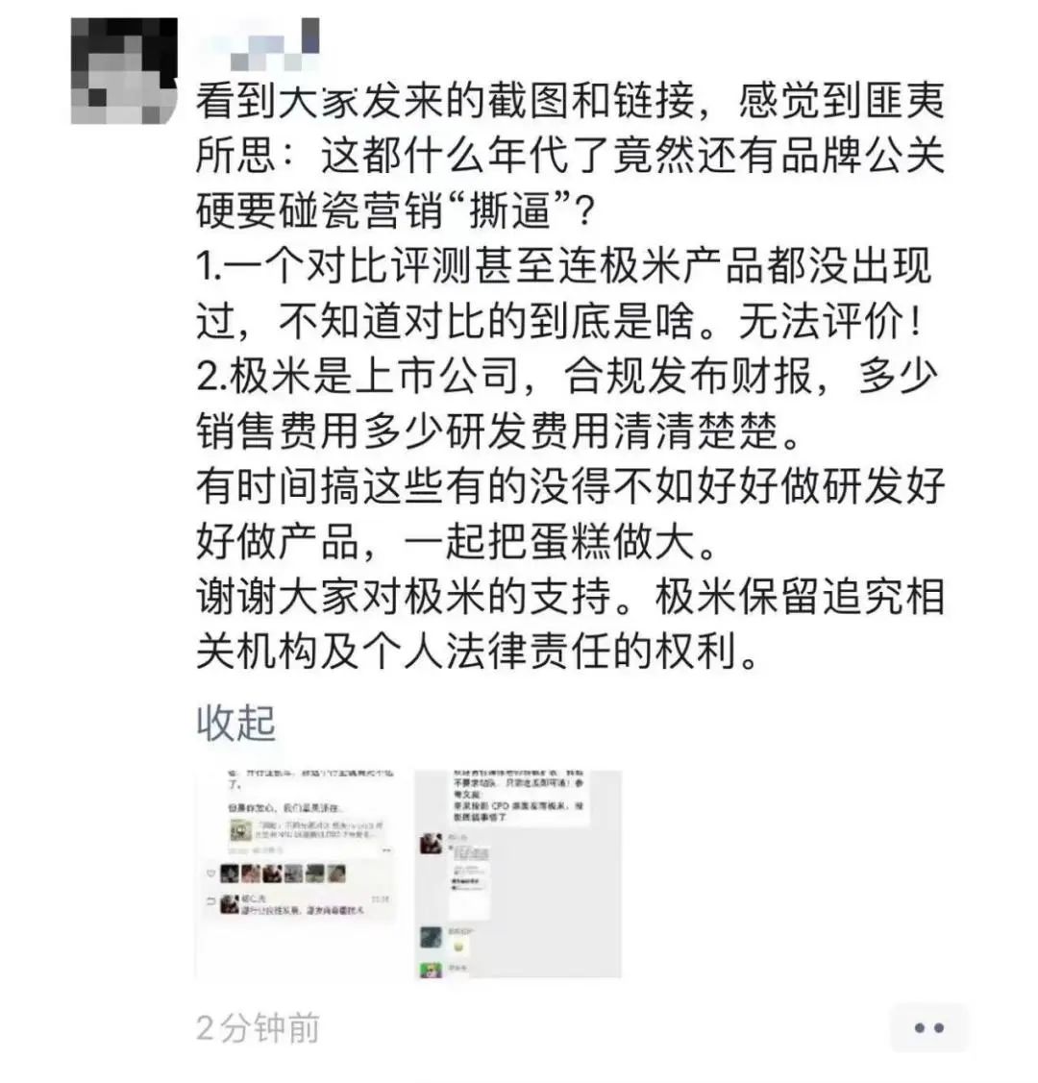Click the text line mentioning 碰瓷营销“撕逼”
The width and height of the screenshot is (1038, 1083).
tap(395, 210)
